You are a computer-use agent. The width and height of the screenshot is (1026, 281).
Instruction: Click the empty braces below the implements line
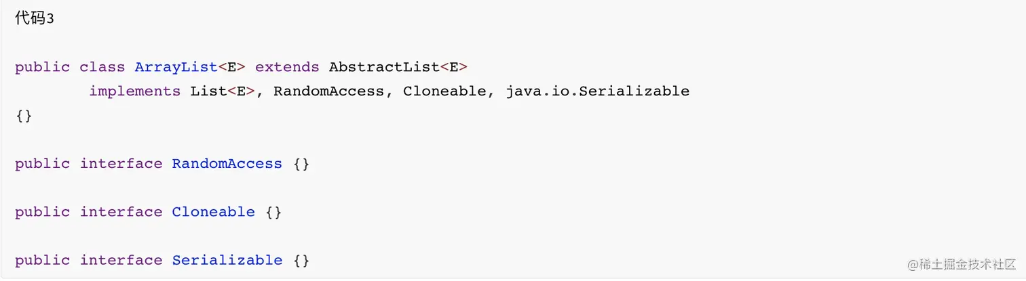pyautogui.click(x=24, y=116)
